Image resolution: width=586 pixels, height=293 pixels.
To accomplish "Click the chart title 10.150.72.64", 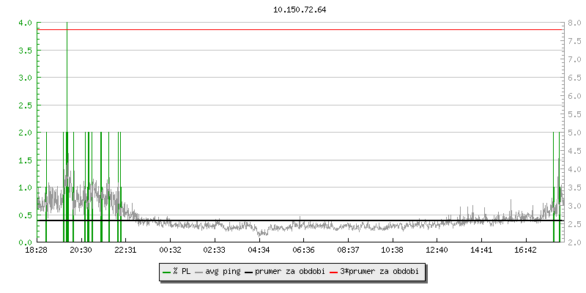I will point(300,10).
